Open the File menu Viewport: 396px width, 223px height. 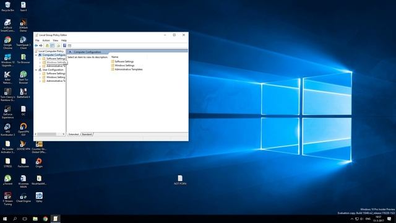pyautogui.click(x=37, y=40)
